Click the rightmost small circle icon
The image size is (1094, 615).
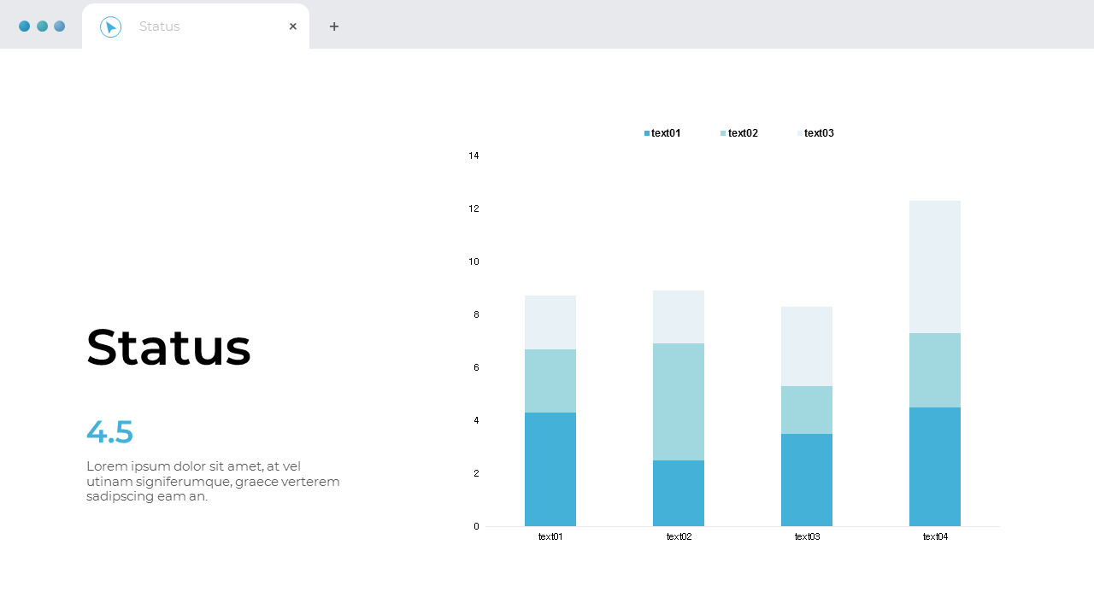pos(60,26)
